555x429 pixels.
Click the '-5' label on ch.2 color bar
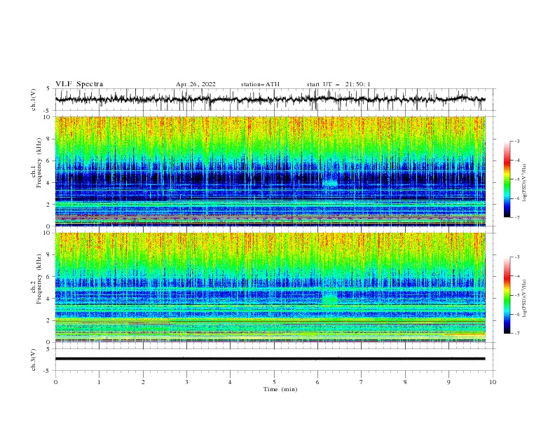[x=516, y=295]
